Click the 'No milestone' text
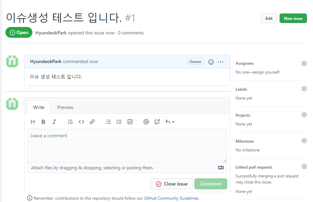The image size is (313, 202). coord(247,150)
